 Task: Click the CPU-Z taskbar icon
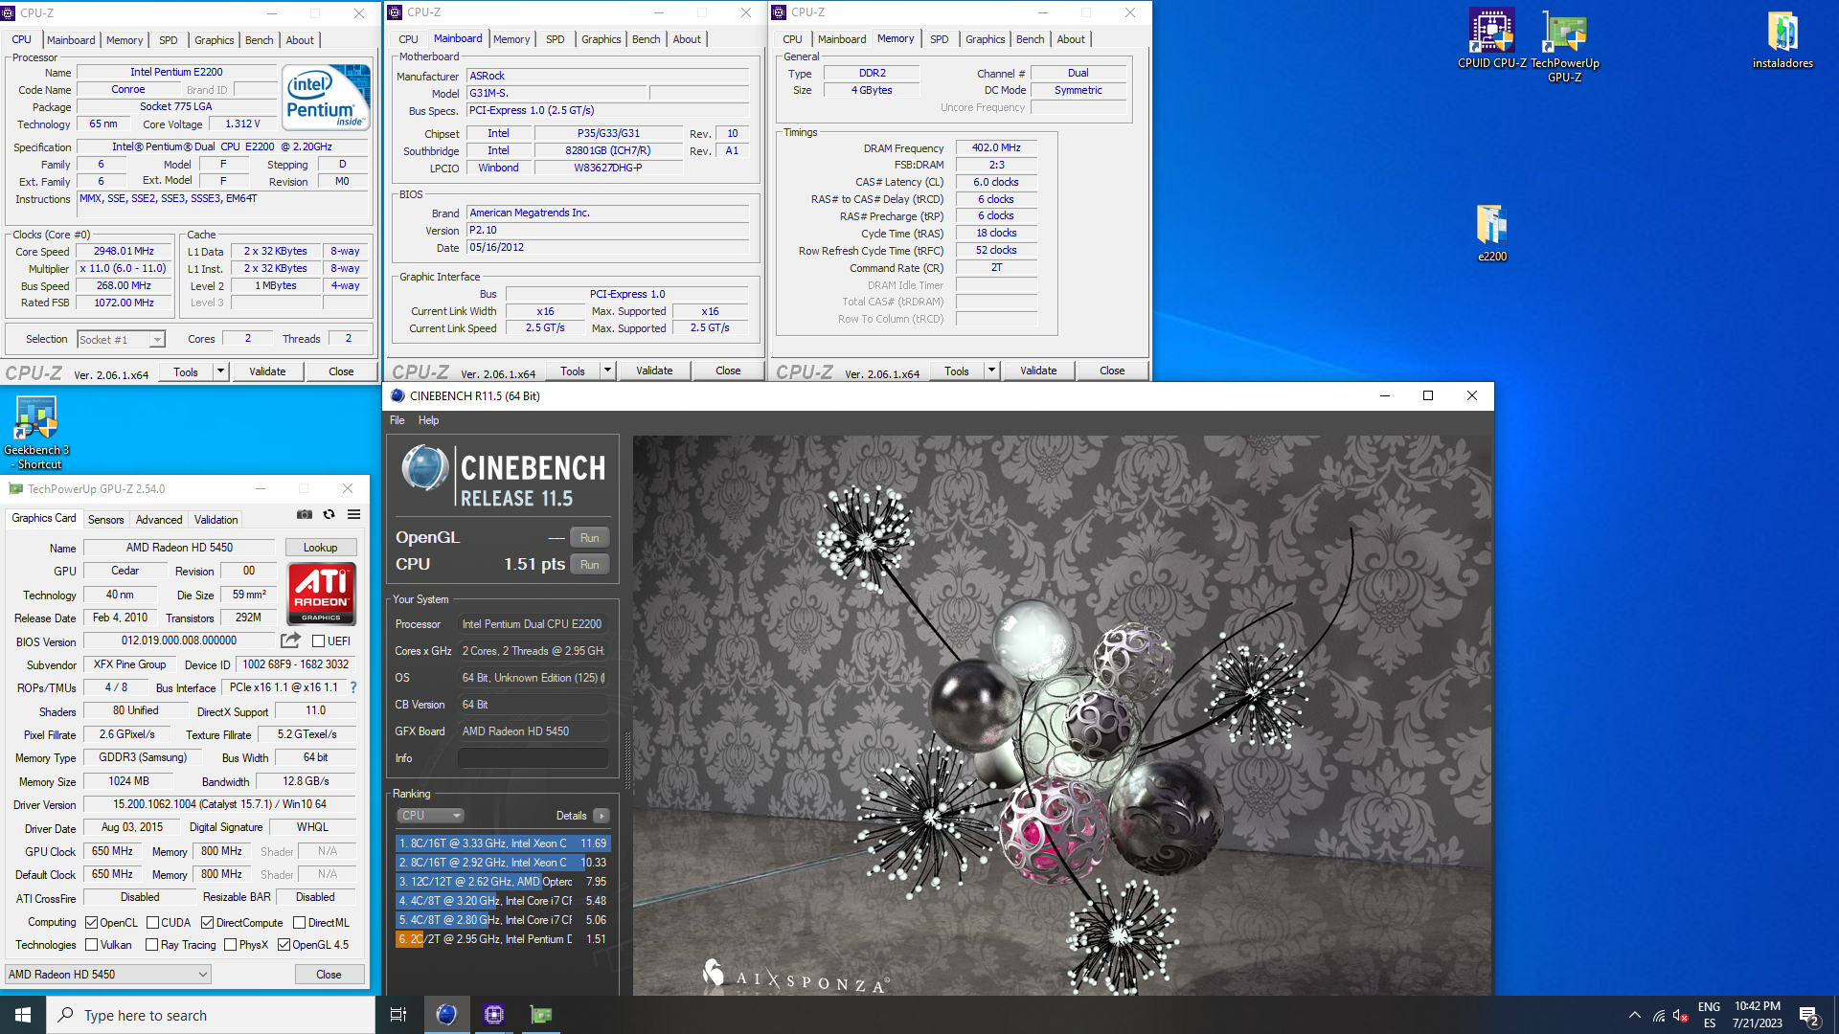494,1015
